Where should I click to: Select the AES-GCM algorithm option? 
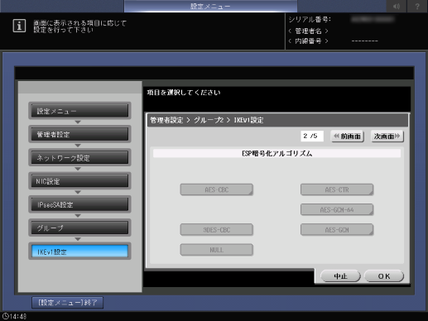coord(337,230)
